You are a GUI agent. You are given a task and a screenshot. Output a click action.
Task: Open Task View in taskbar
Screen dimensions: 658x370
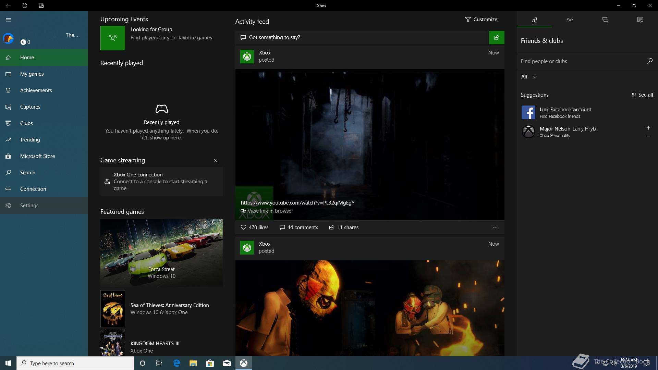159,363
